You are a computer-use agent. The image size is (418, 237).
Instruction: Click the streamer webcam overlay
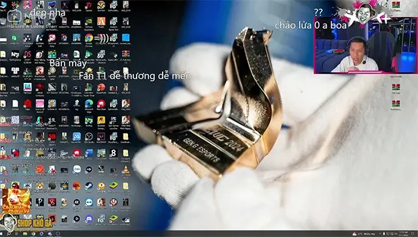365,45
